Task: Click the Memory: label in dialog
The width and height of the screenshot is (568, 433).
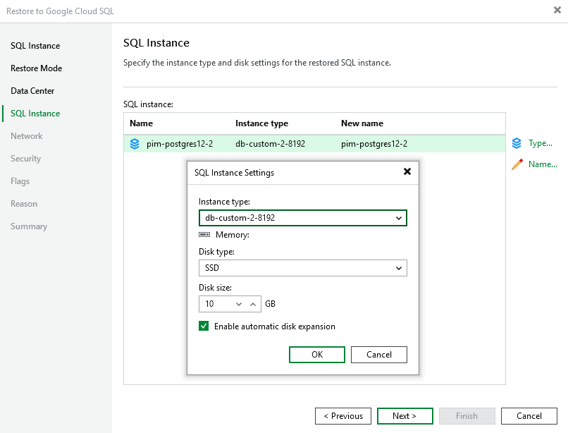Action: point(233,235)
